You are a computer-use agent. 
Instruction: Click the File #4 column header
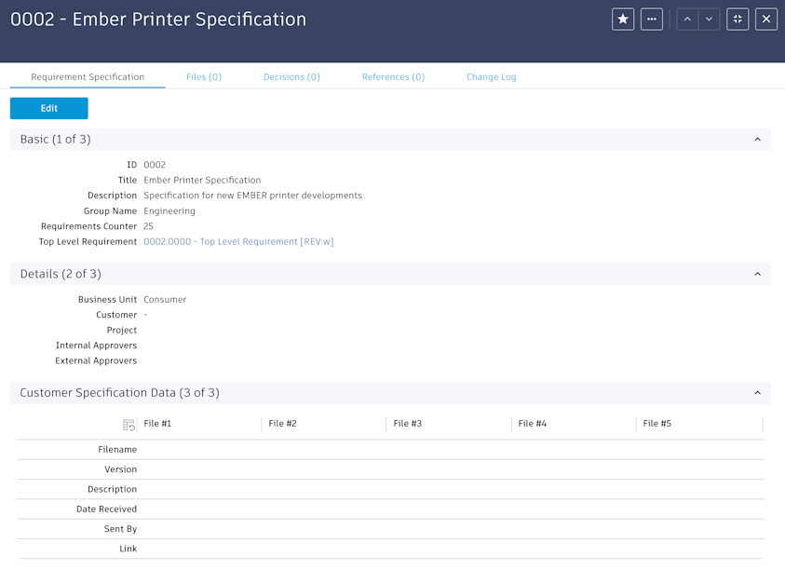pyautogui.click(x=532, y=423)
